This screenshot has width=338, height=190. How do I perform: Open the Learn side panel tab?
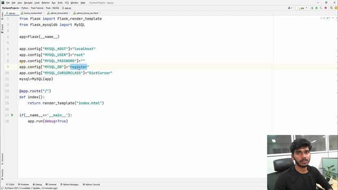tap(2, 16)
